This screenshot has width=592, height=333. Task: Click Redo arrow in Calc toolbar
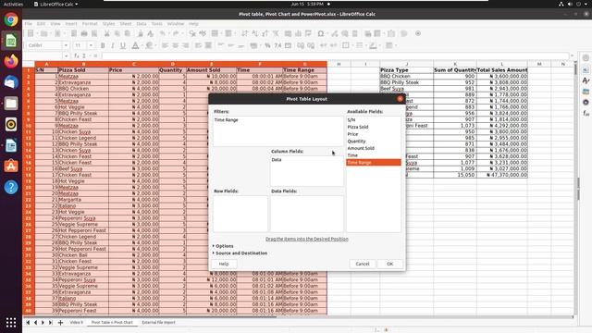176,33
